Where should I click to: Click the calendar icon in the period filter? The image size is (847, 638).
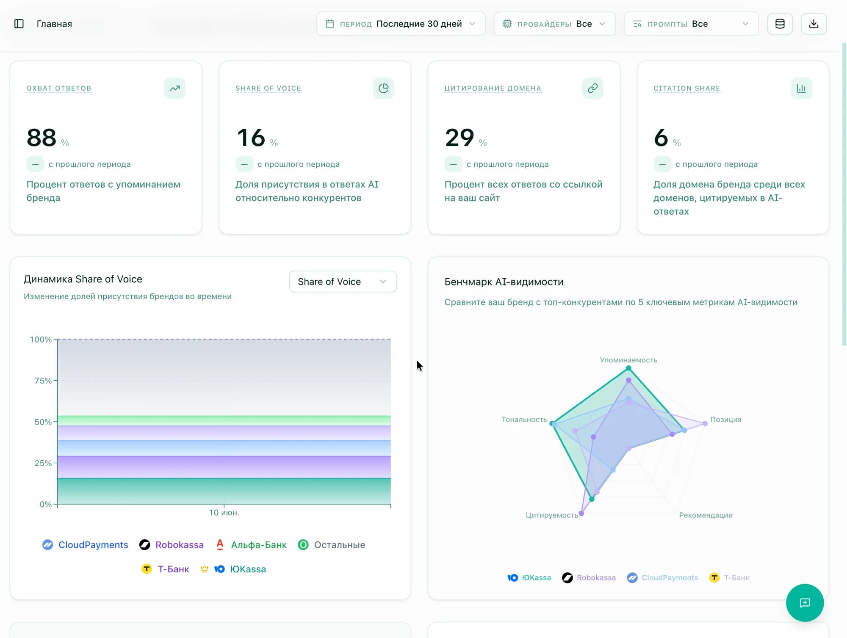330,24
